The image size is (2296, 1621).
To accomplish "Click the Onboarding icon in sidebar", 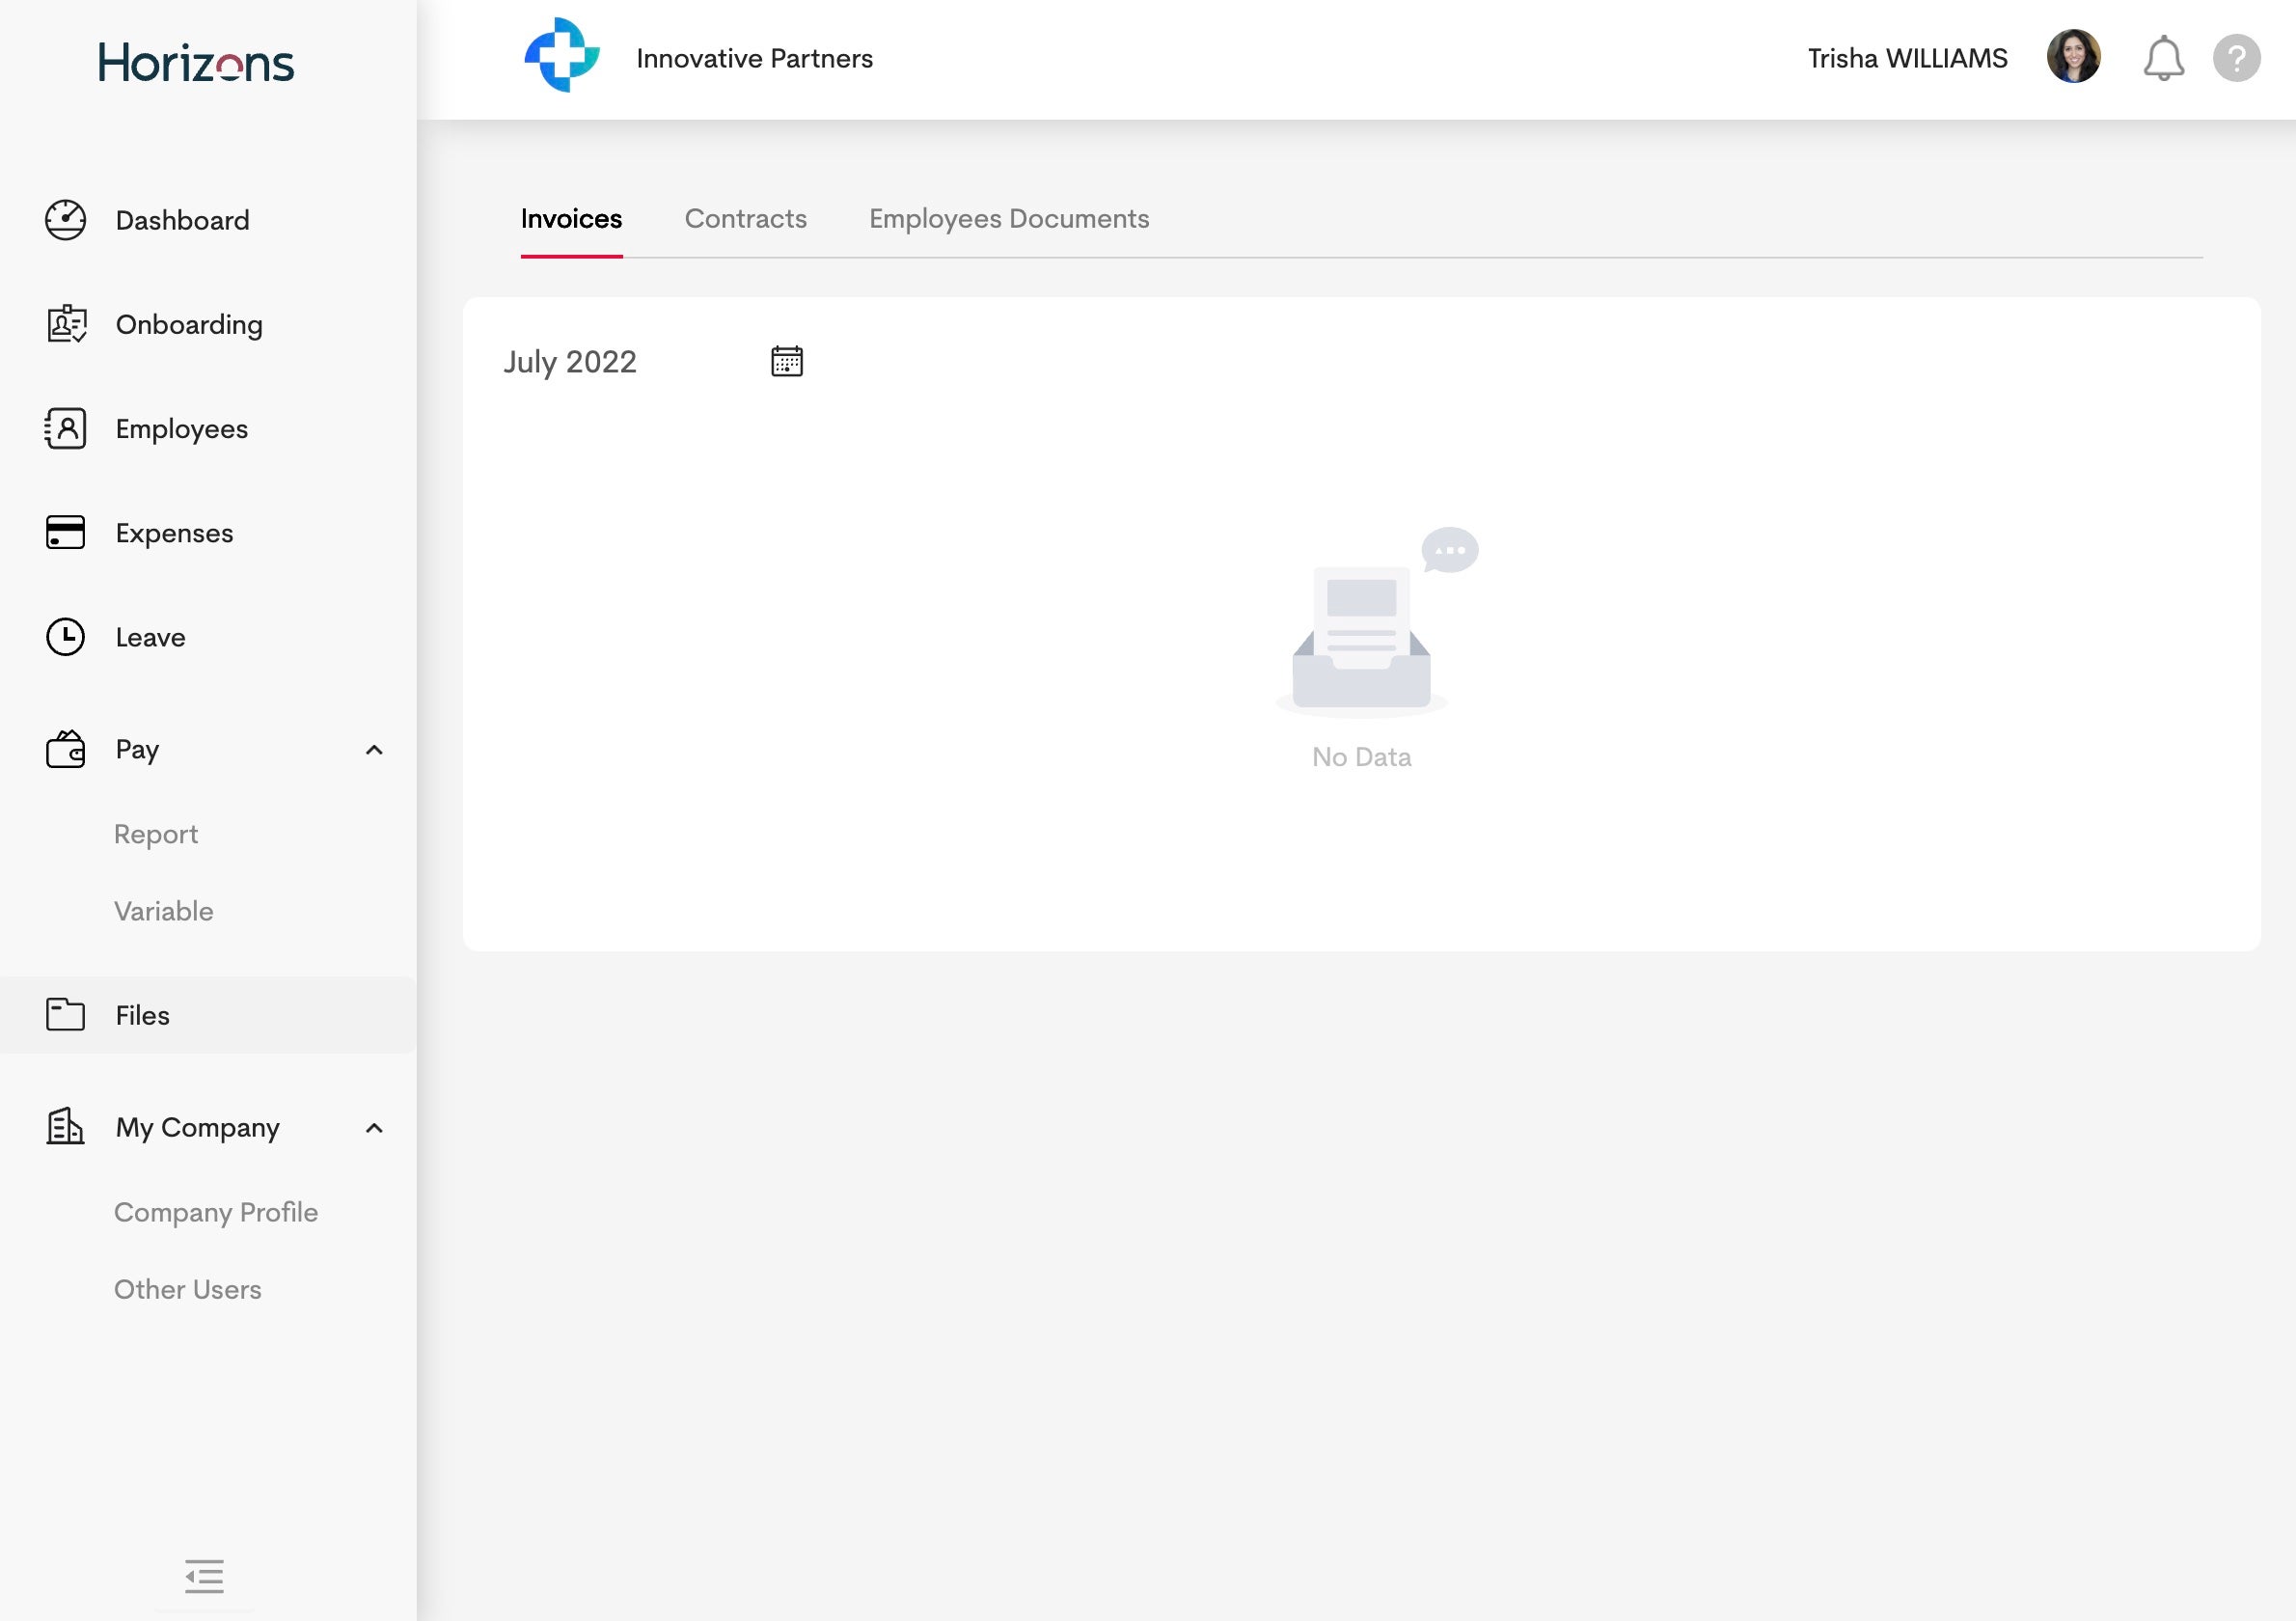I will click(x=66, y=324).
